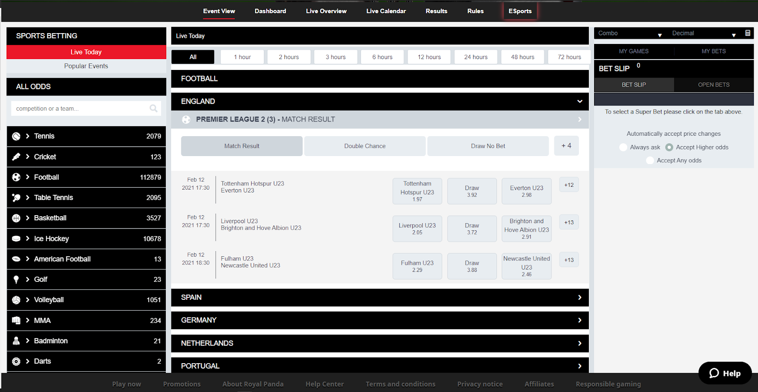Open the Combo bet type dropdown
The height and width of the screenshot is (392, 758).
coord(630,34)
